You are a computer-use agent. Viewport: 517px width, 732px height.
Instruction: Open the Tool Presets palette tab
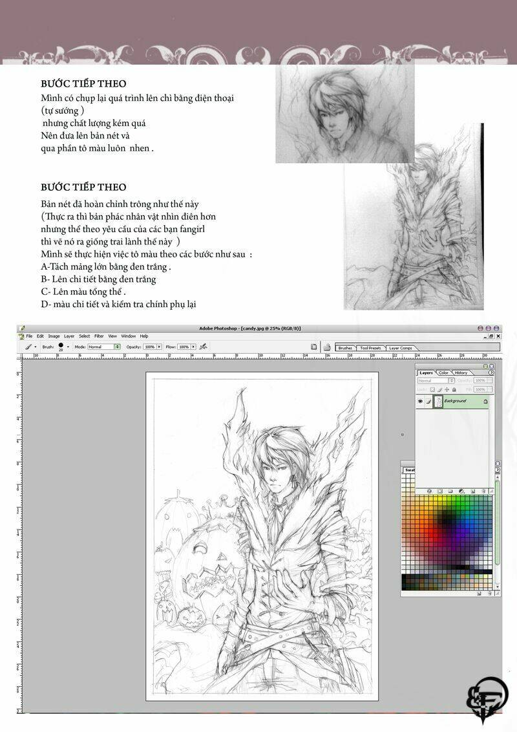pyautogui.click(x=371, y=348)
